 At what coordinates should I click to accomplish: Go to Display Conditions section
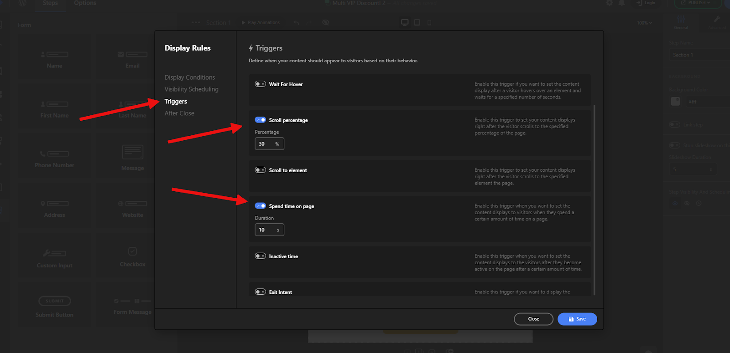[x=189, y=77]
